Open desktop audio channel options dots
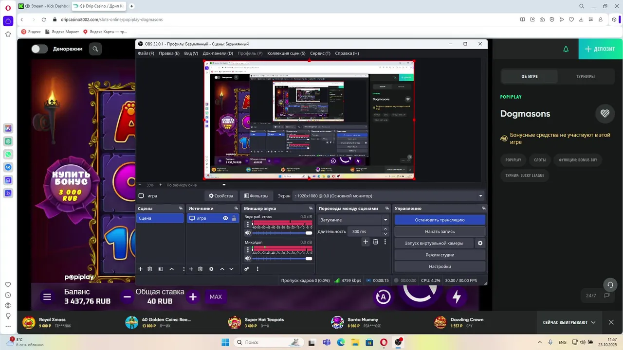The height and width of the screenshot is (350, 623). [248, 225]
